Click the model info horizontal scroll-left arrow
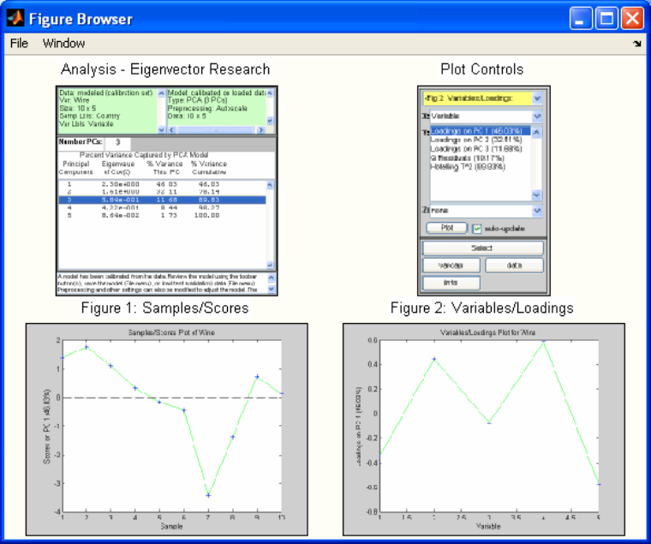651x544 pixels. [171, 130]
